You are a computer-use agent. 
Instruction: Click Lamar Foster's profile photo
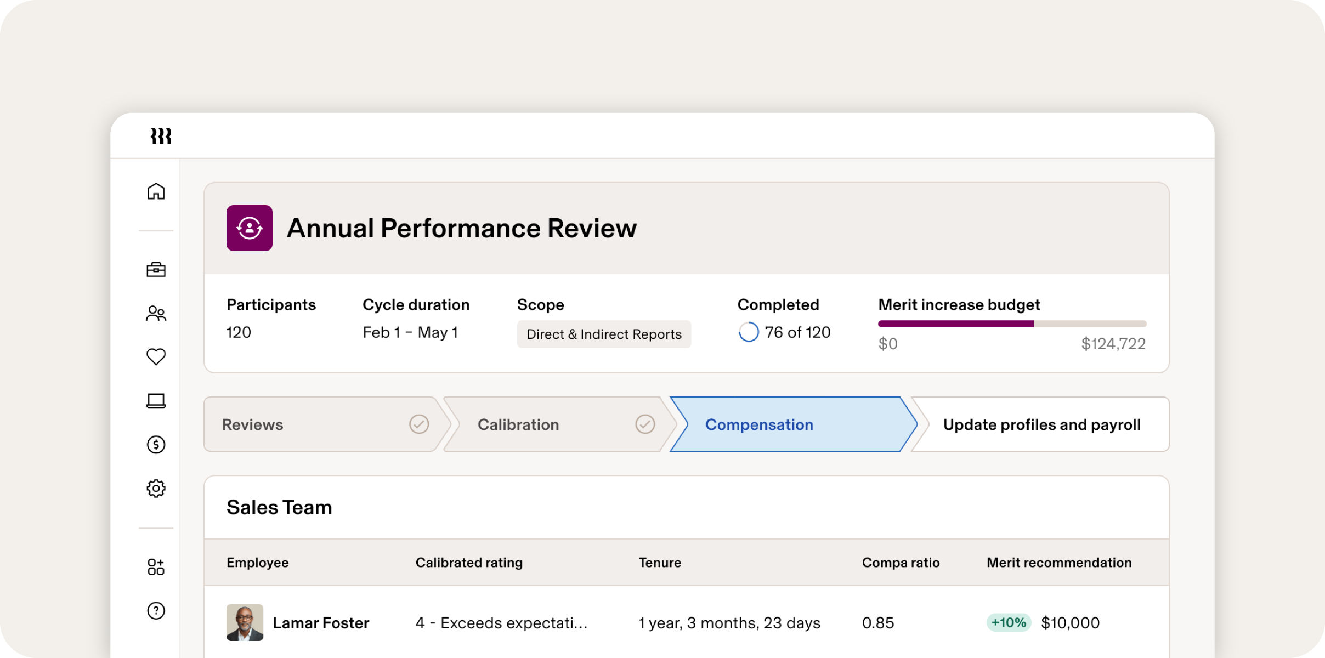pos(245,622)
